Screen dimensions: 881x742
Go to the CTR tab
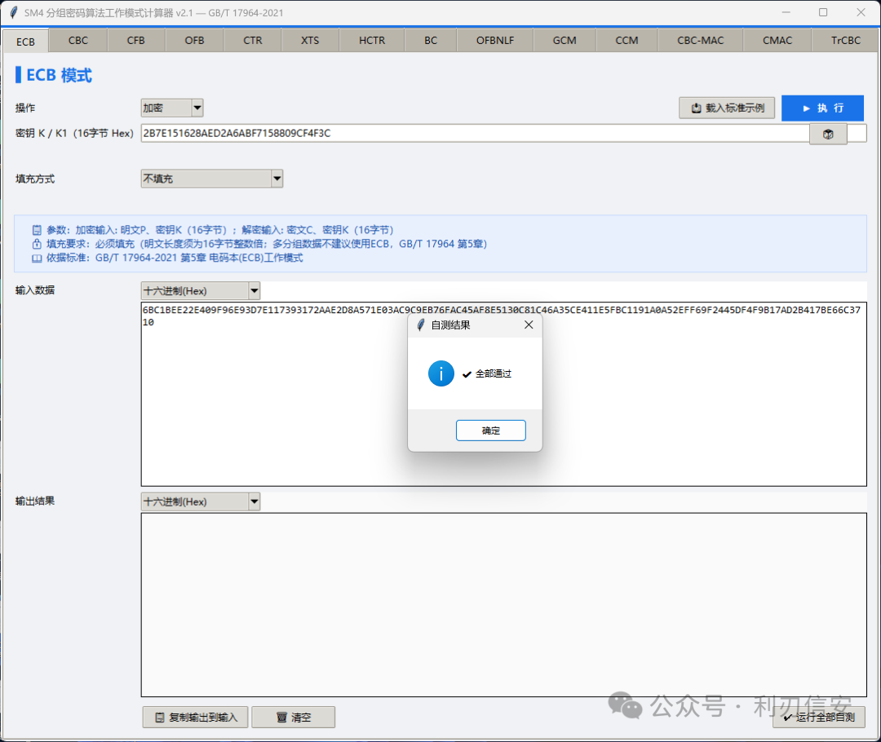tap(253, 41)
